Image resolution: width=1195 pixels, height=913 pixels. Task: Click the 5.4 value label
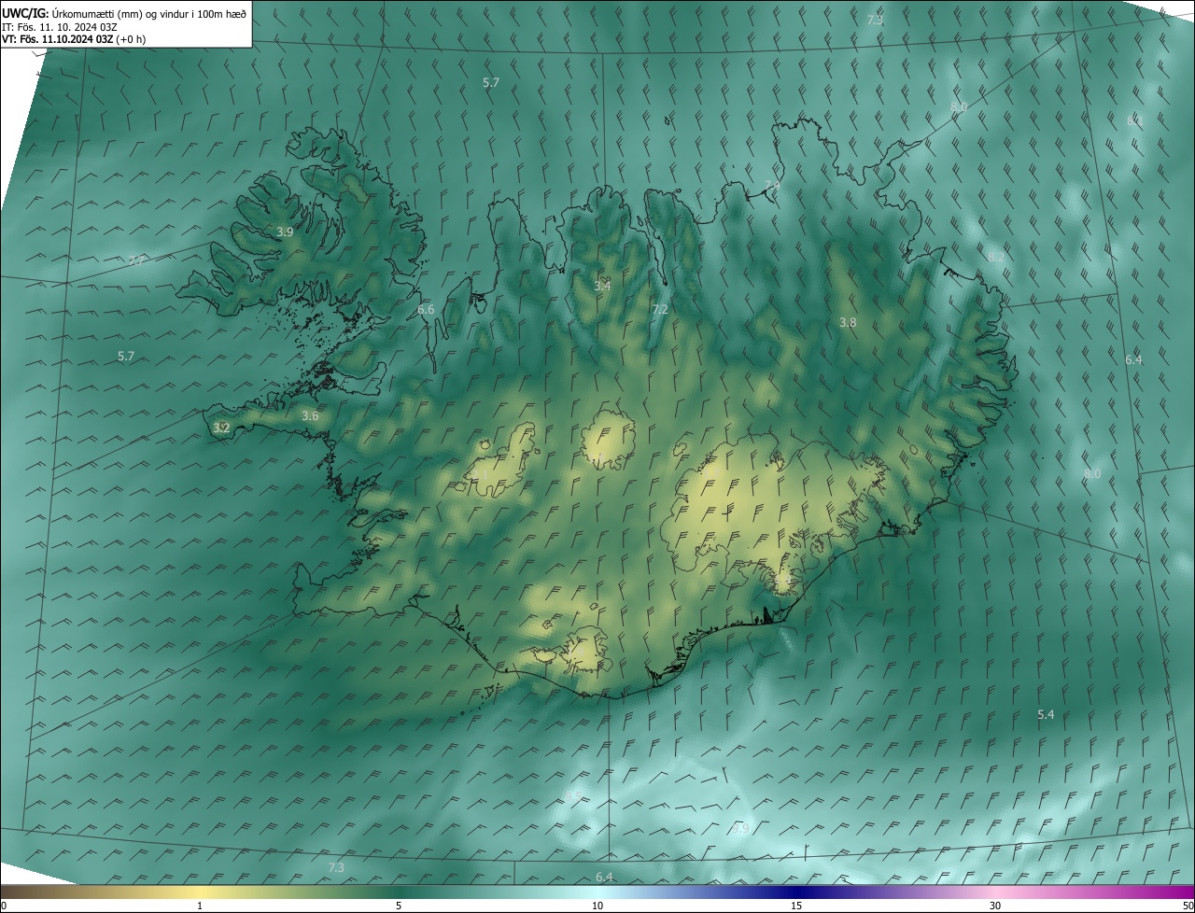(x=1046, y=714)
